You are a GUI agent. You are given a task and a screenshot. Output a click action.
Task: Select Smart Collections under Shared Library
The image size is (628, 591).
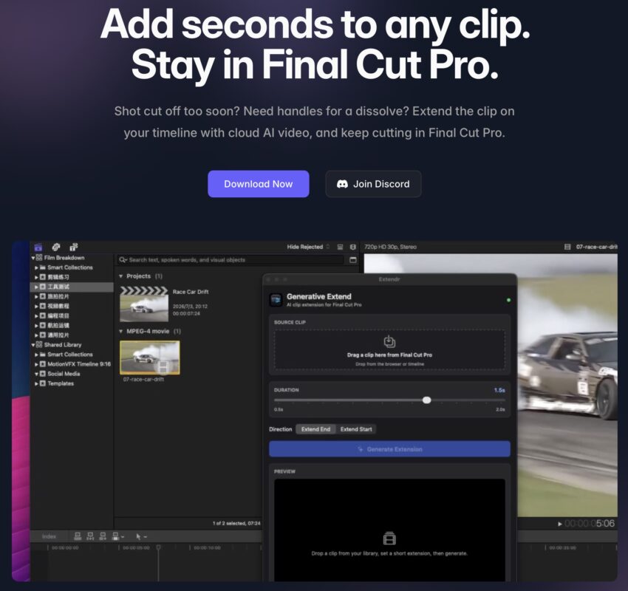(70, 355)
